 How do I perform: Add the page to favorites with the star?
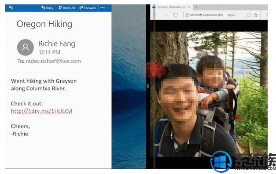(256, 15)
